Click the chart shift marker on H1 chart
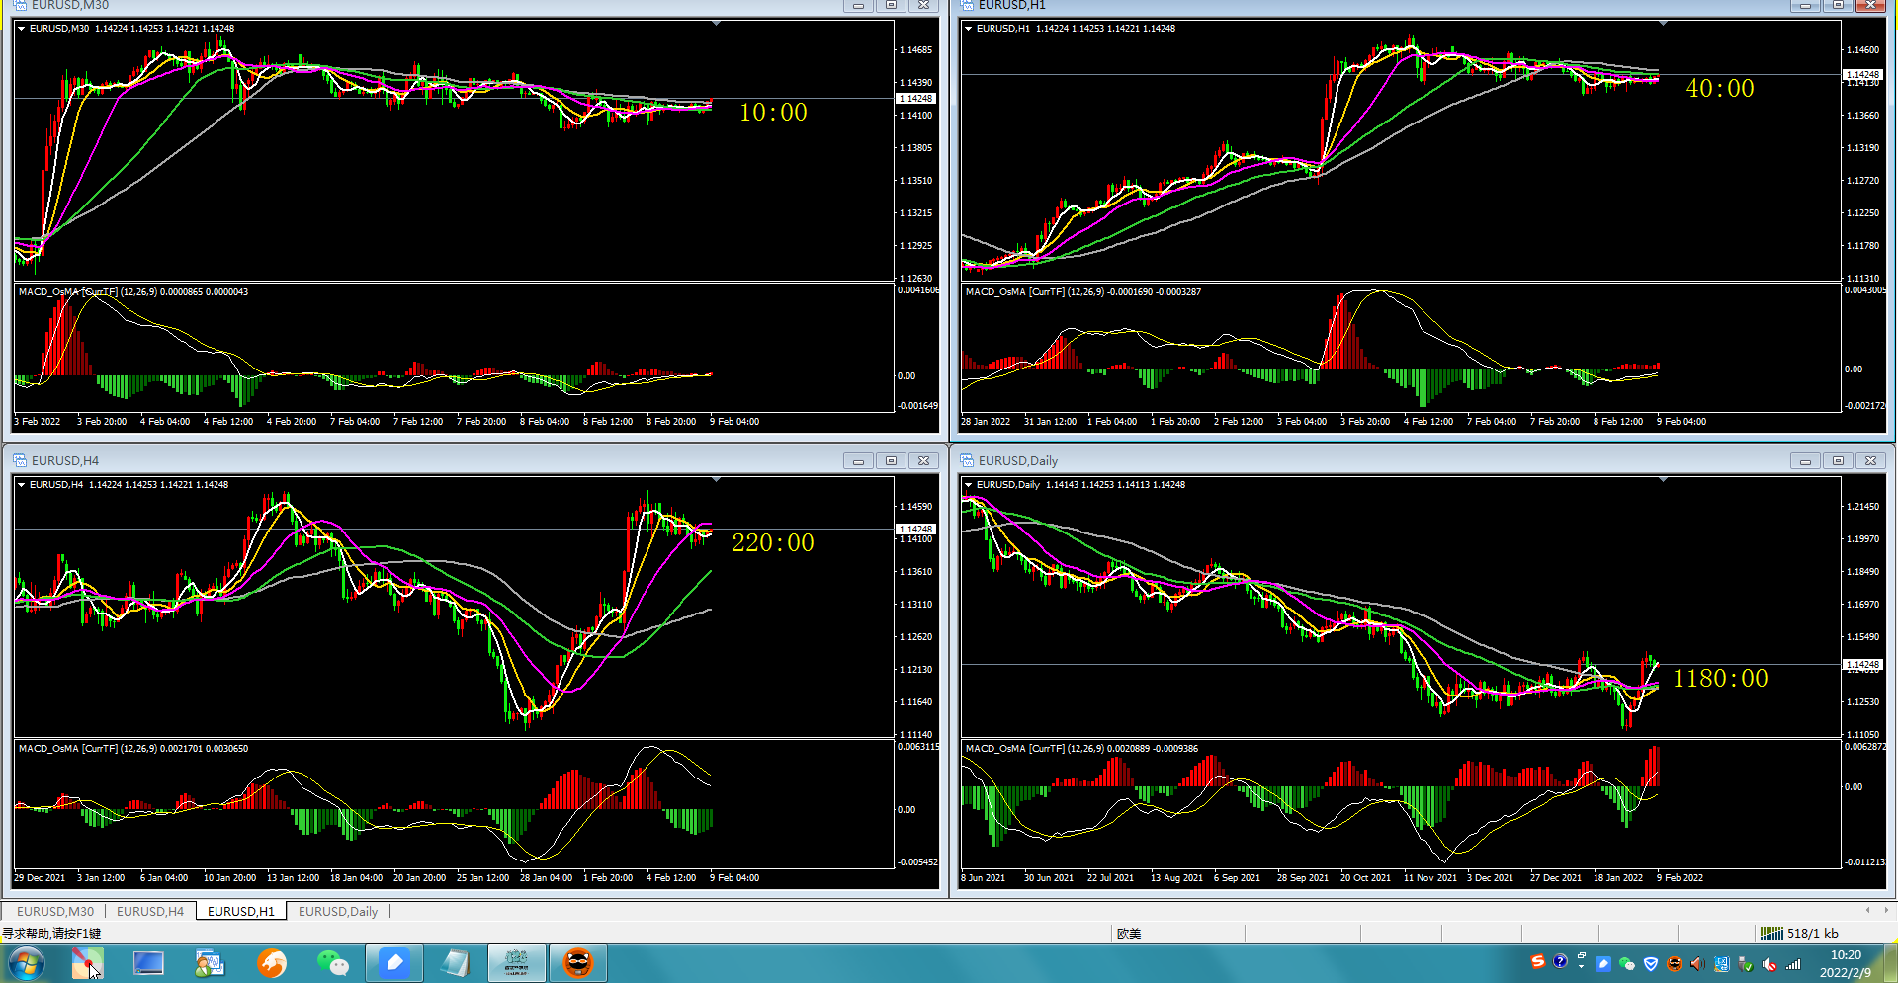Viewport: 1898px width, 983px height. click(x=1663, y=23)
